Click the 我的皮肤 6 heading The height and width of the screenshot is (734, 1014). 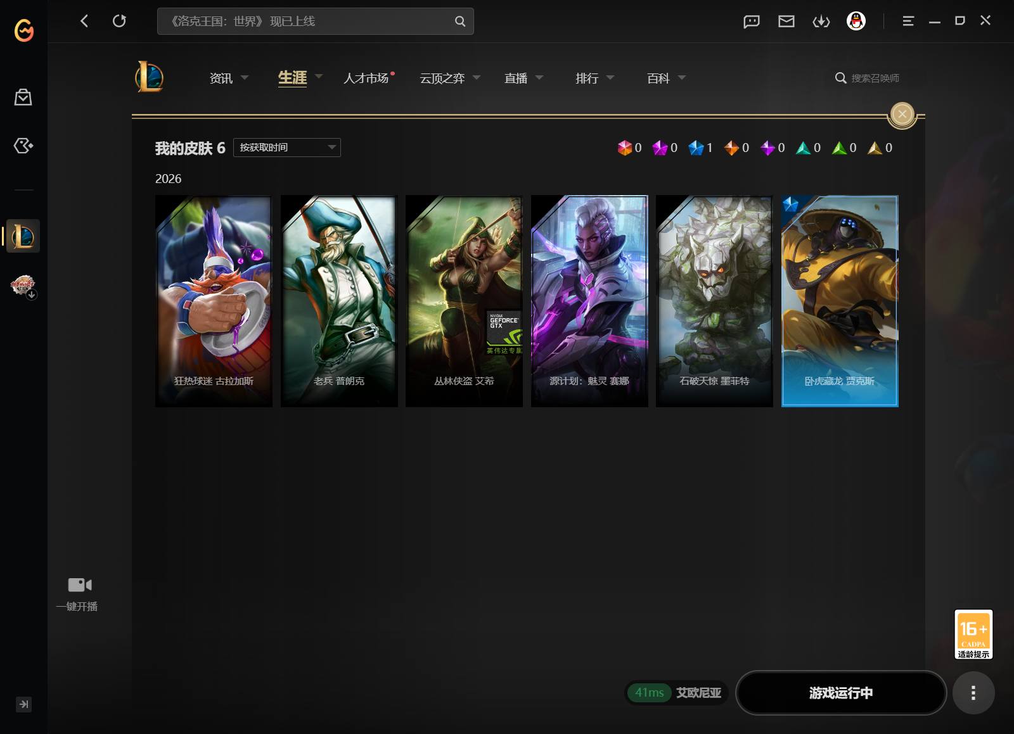pos(190,148)
